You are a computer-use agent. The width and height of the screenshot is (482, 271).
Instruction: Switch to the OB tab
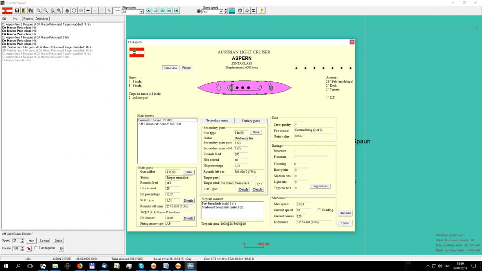4,19
